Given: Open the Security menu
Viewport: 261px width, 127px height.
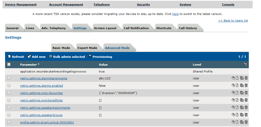Looking at the screenshot, I should [x=143, y=5].
